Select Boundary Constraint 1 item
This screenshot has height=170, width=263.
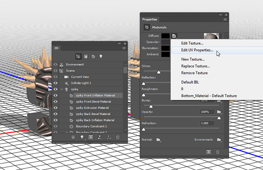[91, 127]
